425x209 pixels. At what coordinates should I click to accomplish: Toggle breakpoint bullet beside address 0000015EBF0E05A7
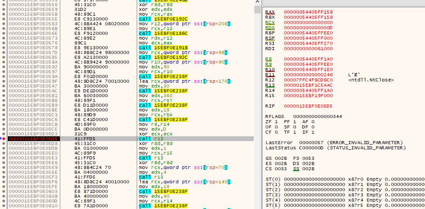3,86
